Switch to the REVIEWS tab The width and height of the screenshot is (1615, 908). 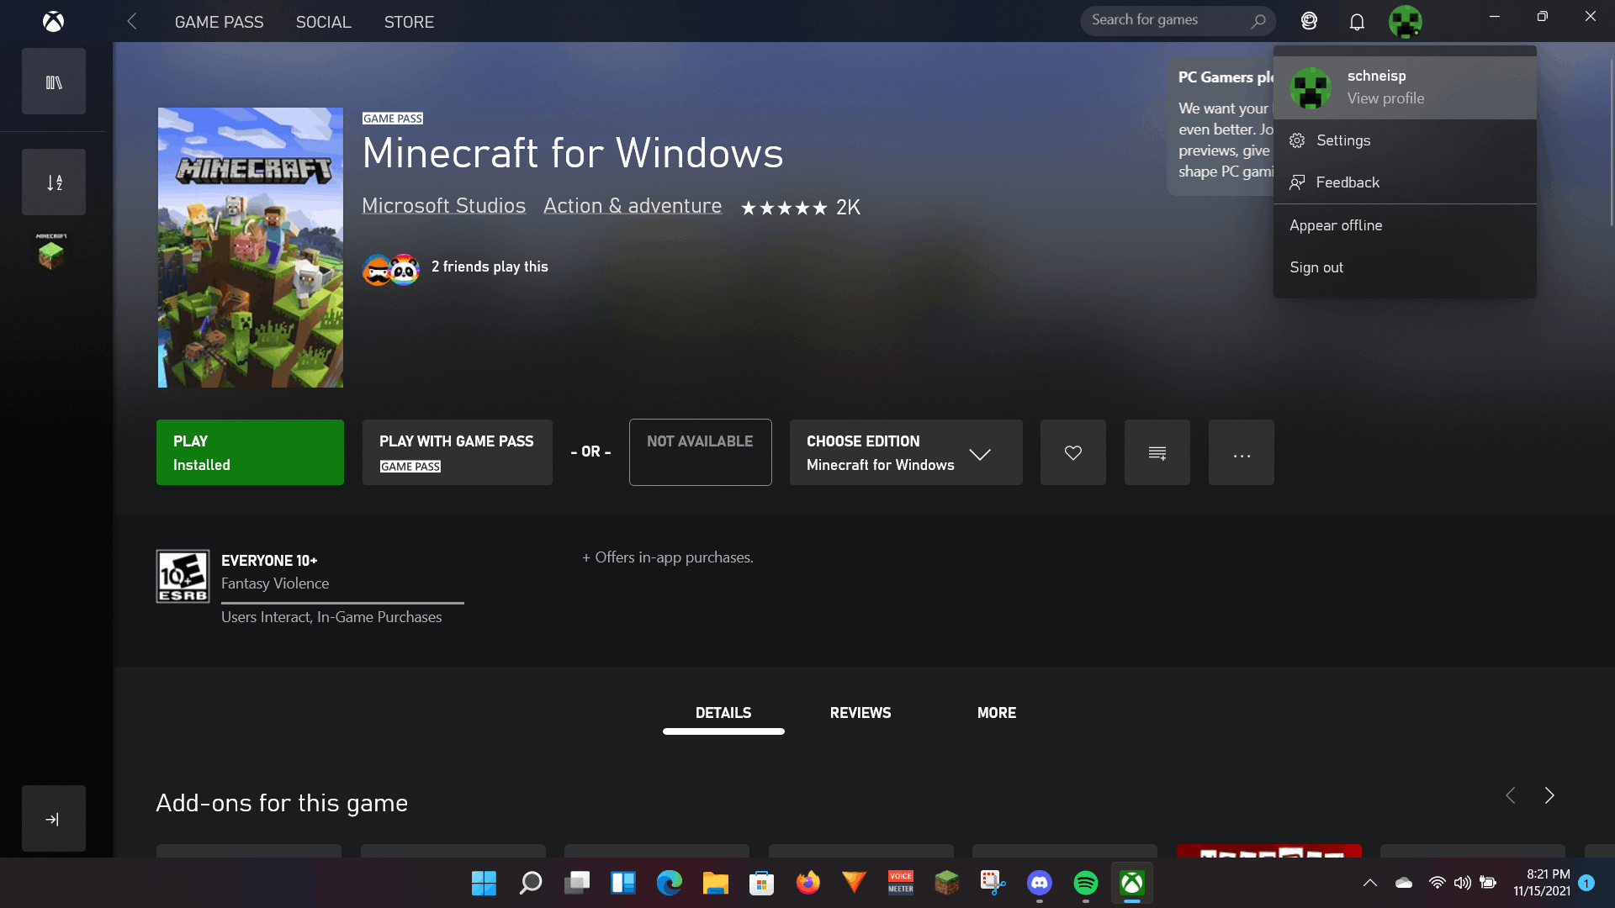[x=860, y=713]
